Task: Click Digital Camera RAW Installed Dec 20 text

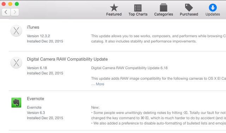Action: coord(45,73)
